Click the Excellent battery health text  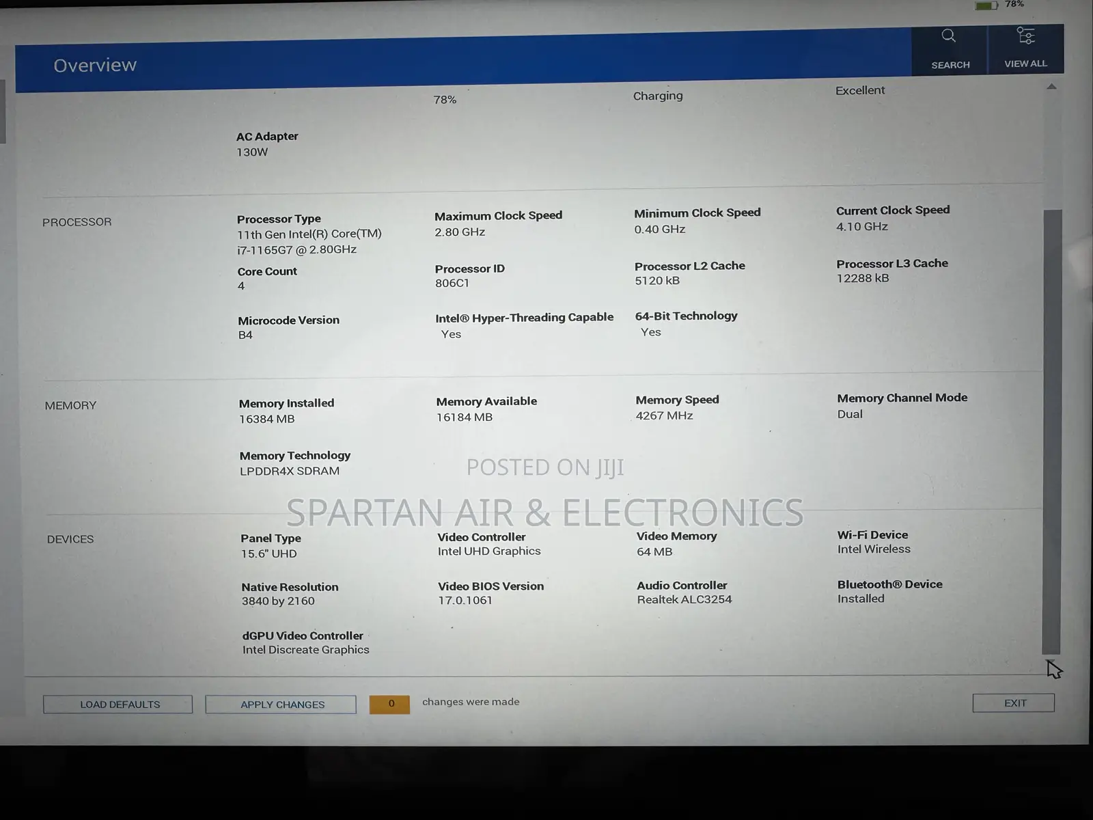point(860,90)
